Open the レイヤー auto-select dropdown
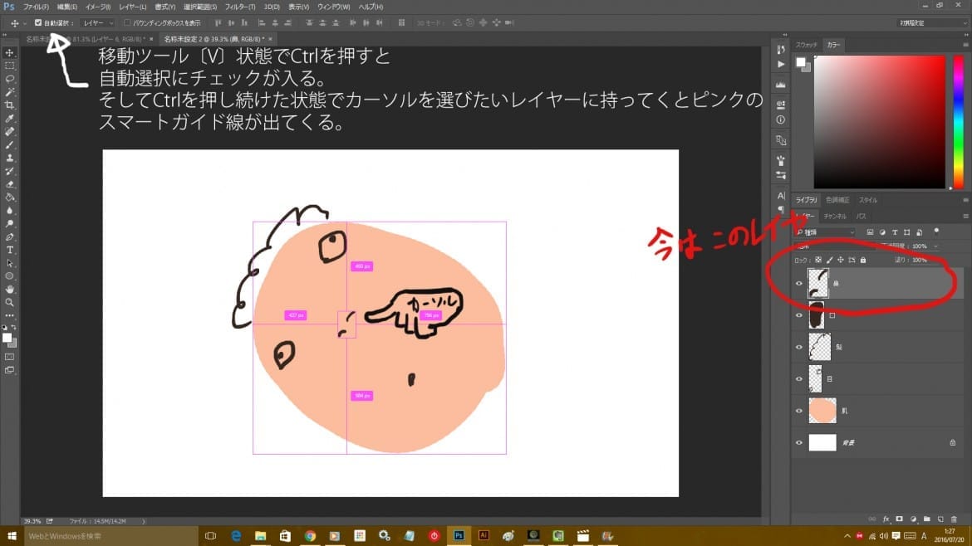The image size is (972, 546). [98, 22]
